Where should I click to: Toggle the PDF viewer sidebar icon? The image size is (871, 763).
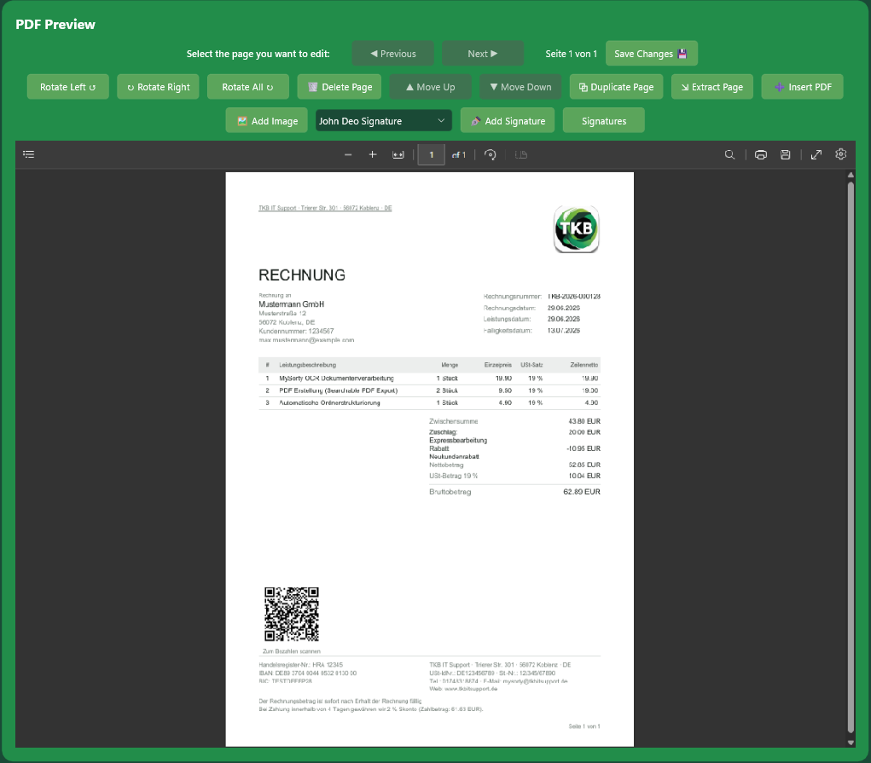(x=29, y=154)
